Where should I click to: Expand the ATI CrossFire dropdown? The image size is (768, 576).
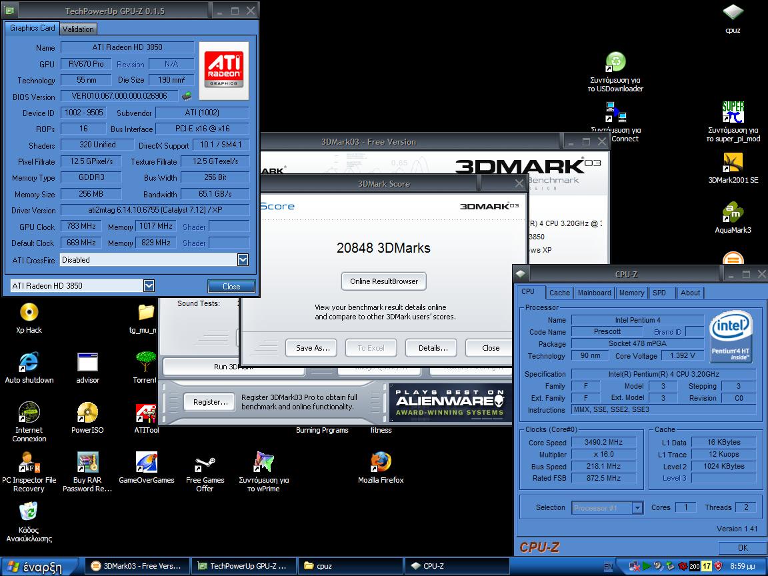pos(243,259)
